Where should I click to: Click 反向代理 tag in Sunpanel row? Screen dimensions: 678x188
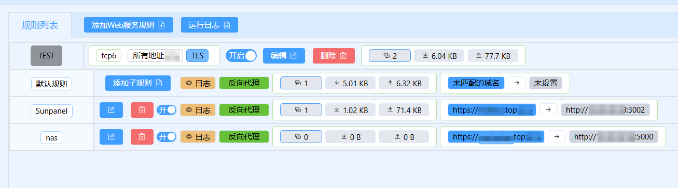pos(244,110)
